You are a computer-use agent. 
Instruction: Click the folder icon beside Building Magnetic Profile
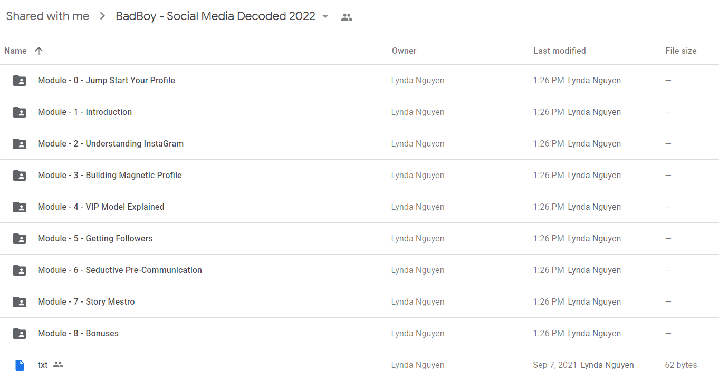coord(20,176)
